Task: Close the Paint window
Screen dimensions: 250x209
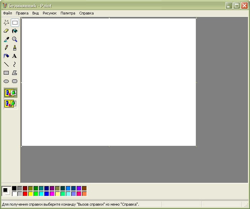Action: tap(244, 6)
